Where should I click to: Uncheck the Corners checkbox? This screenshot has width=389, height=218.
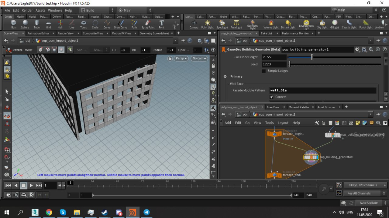click(x=271, y=97)
